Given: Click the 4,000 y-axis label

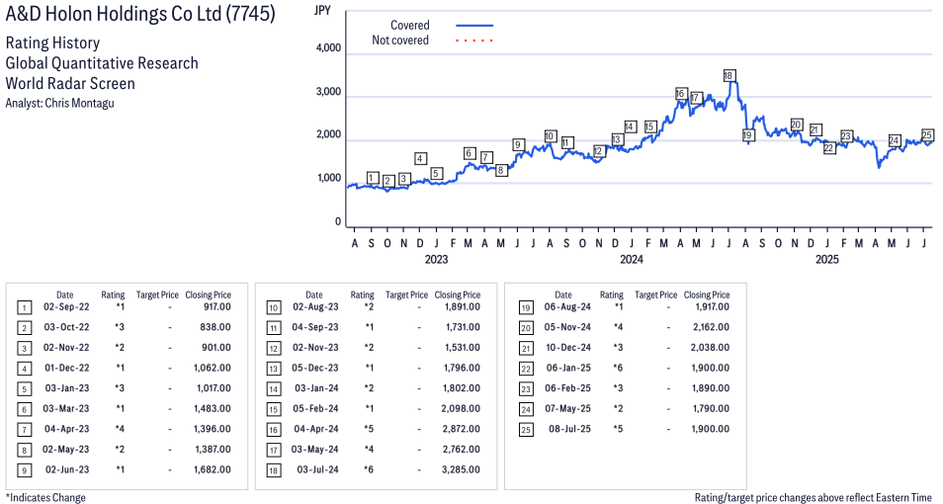Looking at the screenshot, I should (x=328, y=48).
